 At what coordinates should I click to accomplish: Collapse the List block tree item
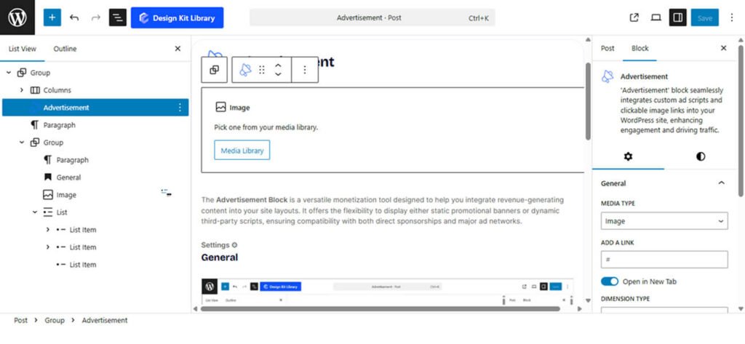(x=35, y=212)
